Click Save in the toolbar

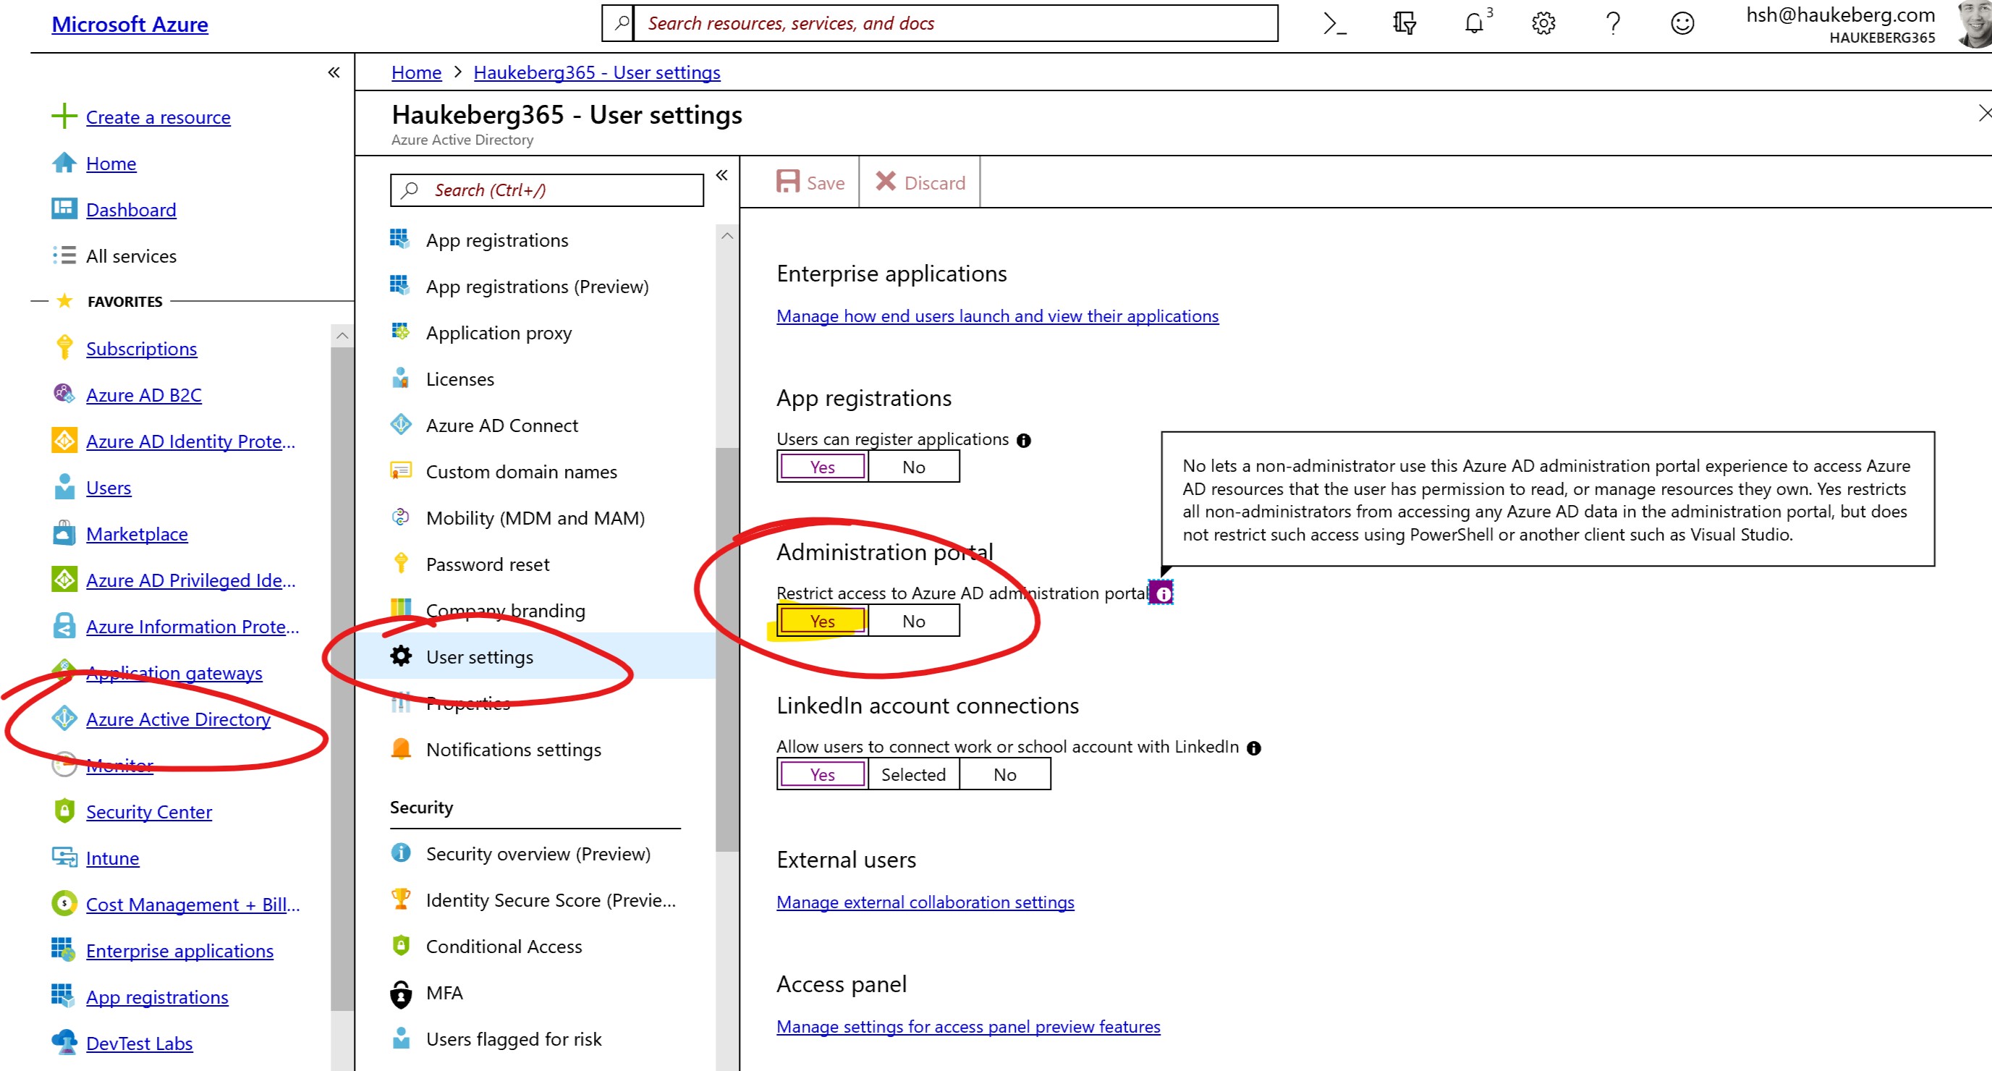tap(810, 182)
